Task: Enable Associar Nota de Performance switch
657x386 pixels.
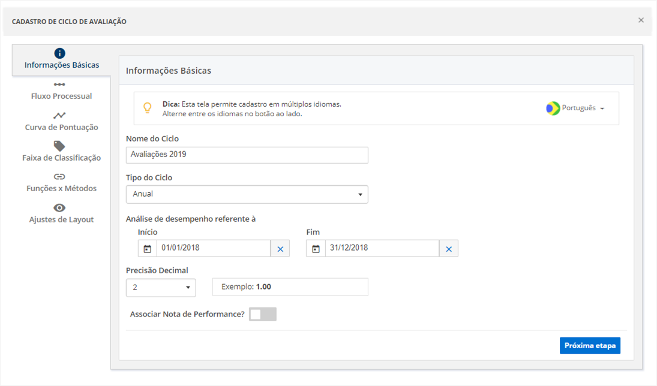Action: pyautogui.click(x=263, y=314)
